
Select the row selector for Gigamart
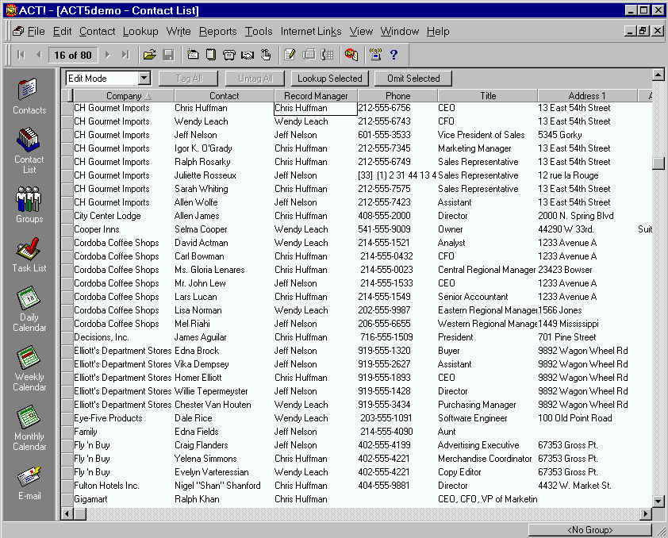point(67,499)
